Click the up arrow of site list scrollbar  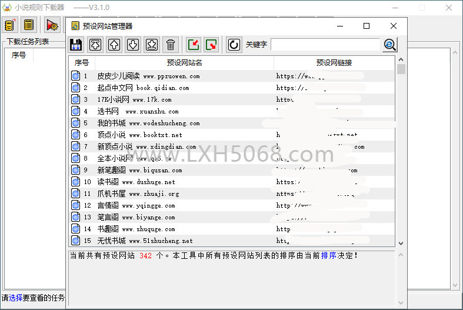pos(401,59)
